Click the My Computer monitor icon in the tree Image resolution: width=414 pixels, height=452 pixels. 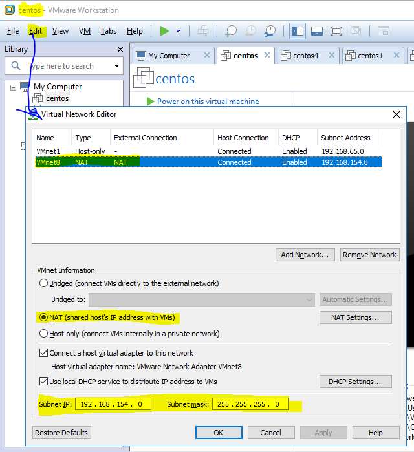click(x=25, y=87)
